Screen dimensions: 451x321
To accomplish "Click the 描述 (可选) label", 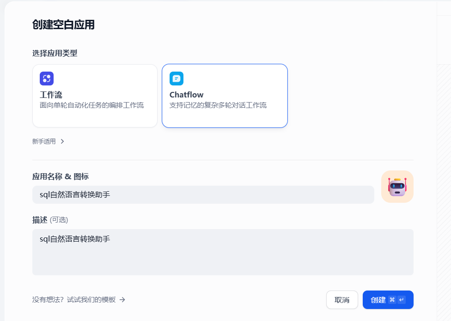I will (50, 220).
